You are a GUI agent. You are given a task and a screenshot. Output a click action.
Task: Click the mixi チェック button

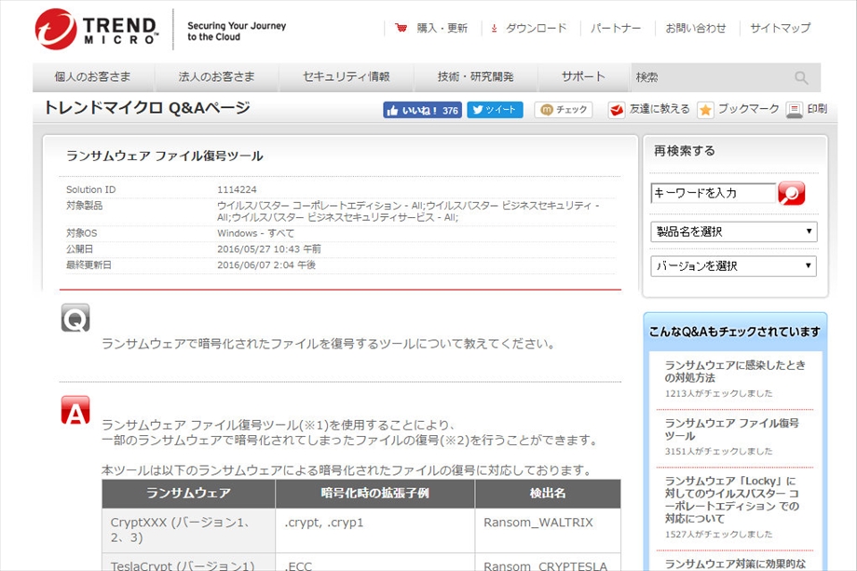click(564, 110)
